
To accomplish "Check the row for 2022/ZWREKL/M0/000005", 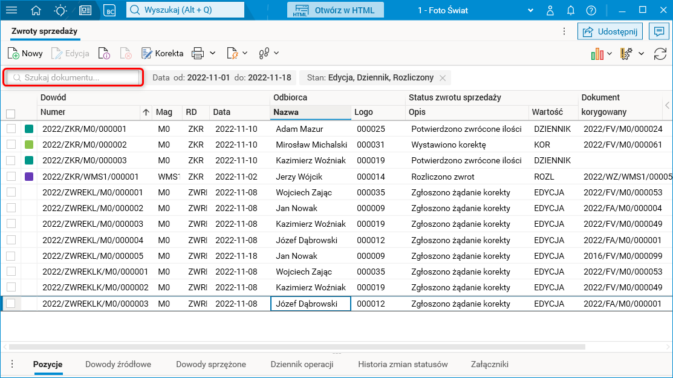I will click(x=11, y=256).
